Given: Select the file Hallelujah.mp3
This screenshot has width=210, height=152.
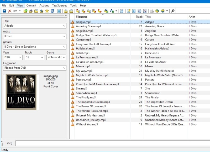Looking at the screenshot, I should pyautogui.click(x=85, y=48).
